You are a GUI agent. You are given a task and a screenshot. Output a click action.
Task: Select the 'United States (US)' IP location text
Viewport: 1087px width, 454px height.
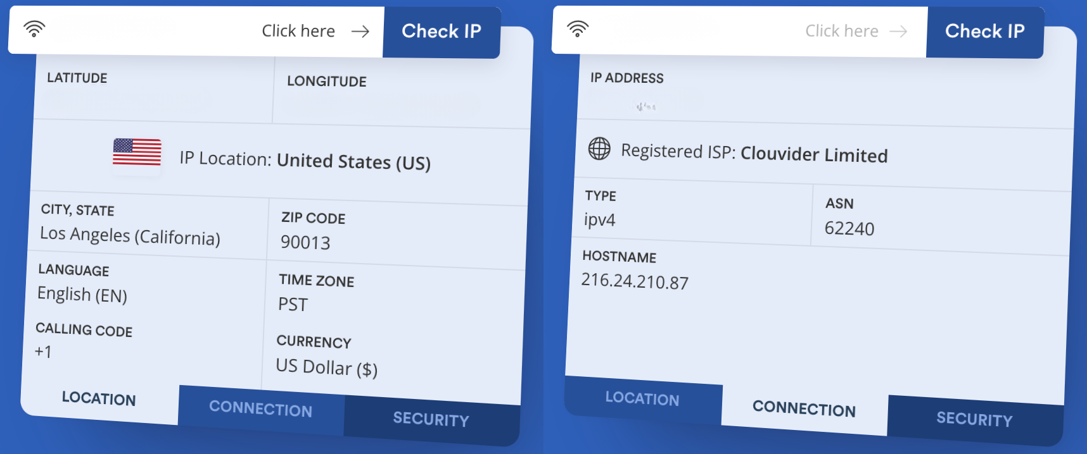[353, 162]
